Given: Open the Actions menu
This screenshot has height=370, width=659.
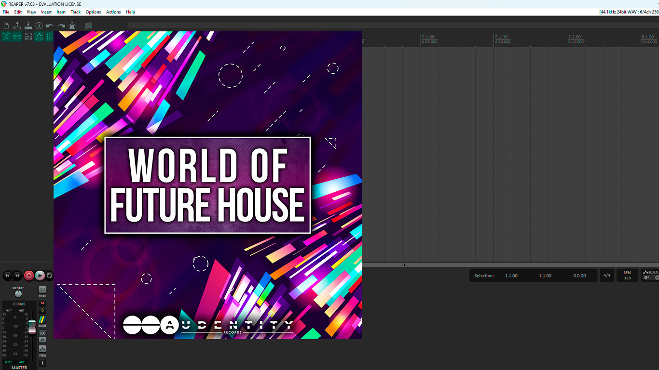Looking at the screenshot, I should click(x=113, y=12).
